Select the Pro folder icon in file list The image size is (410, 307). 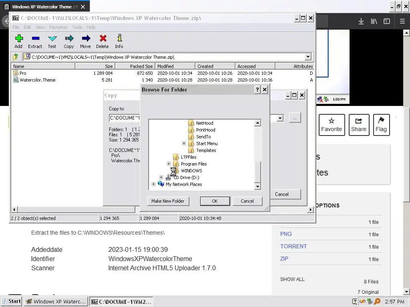[16, 73]
